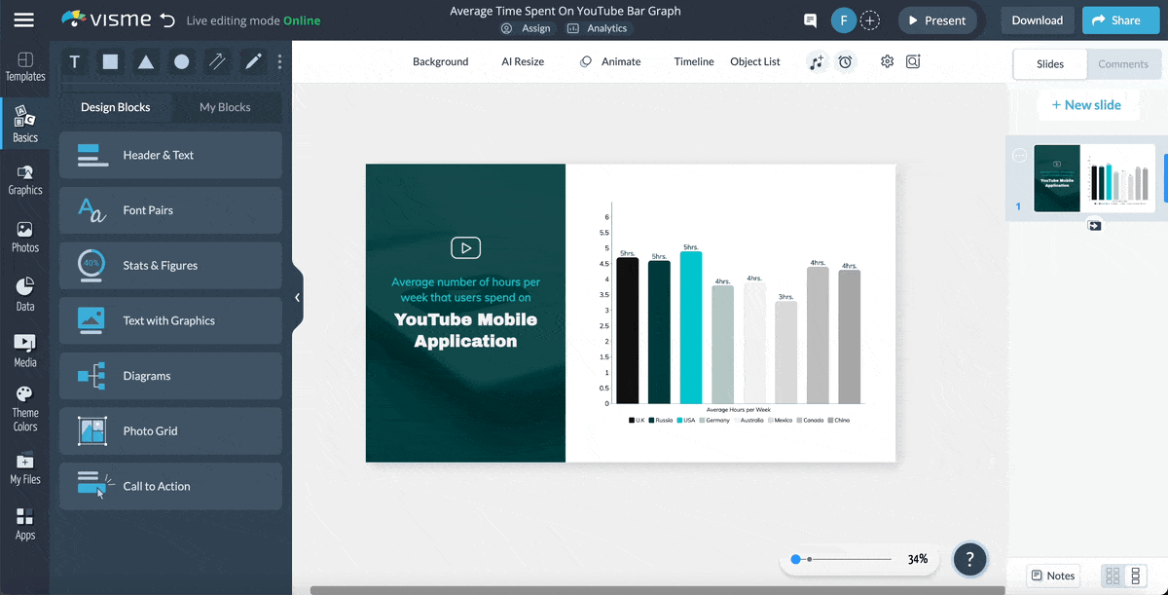
Task: Select the circle shape tool
Action: click(x=181, y=62)
